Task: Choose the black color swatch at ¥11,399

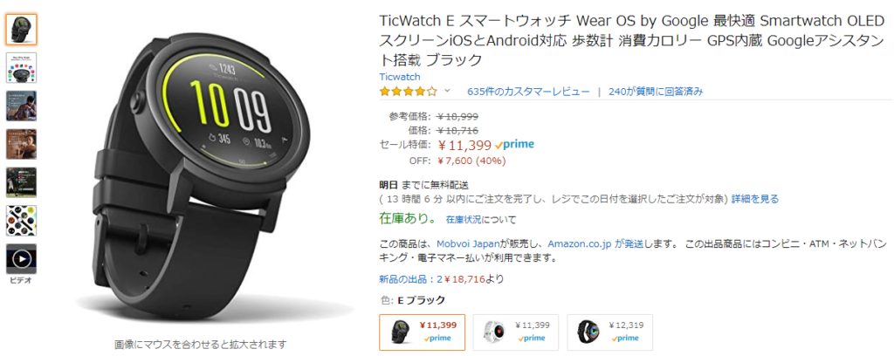Action: 422,332
